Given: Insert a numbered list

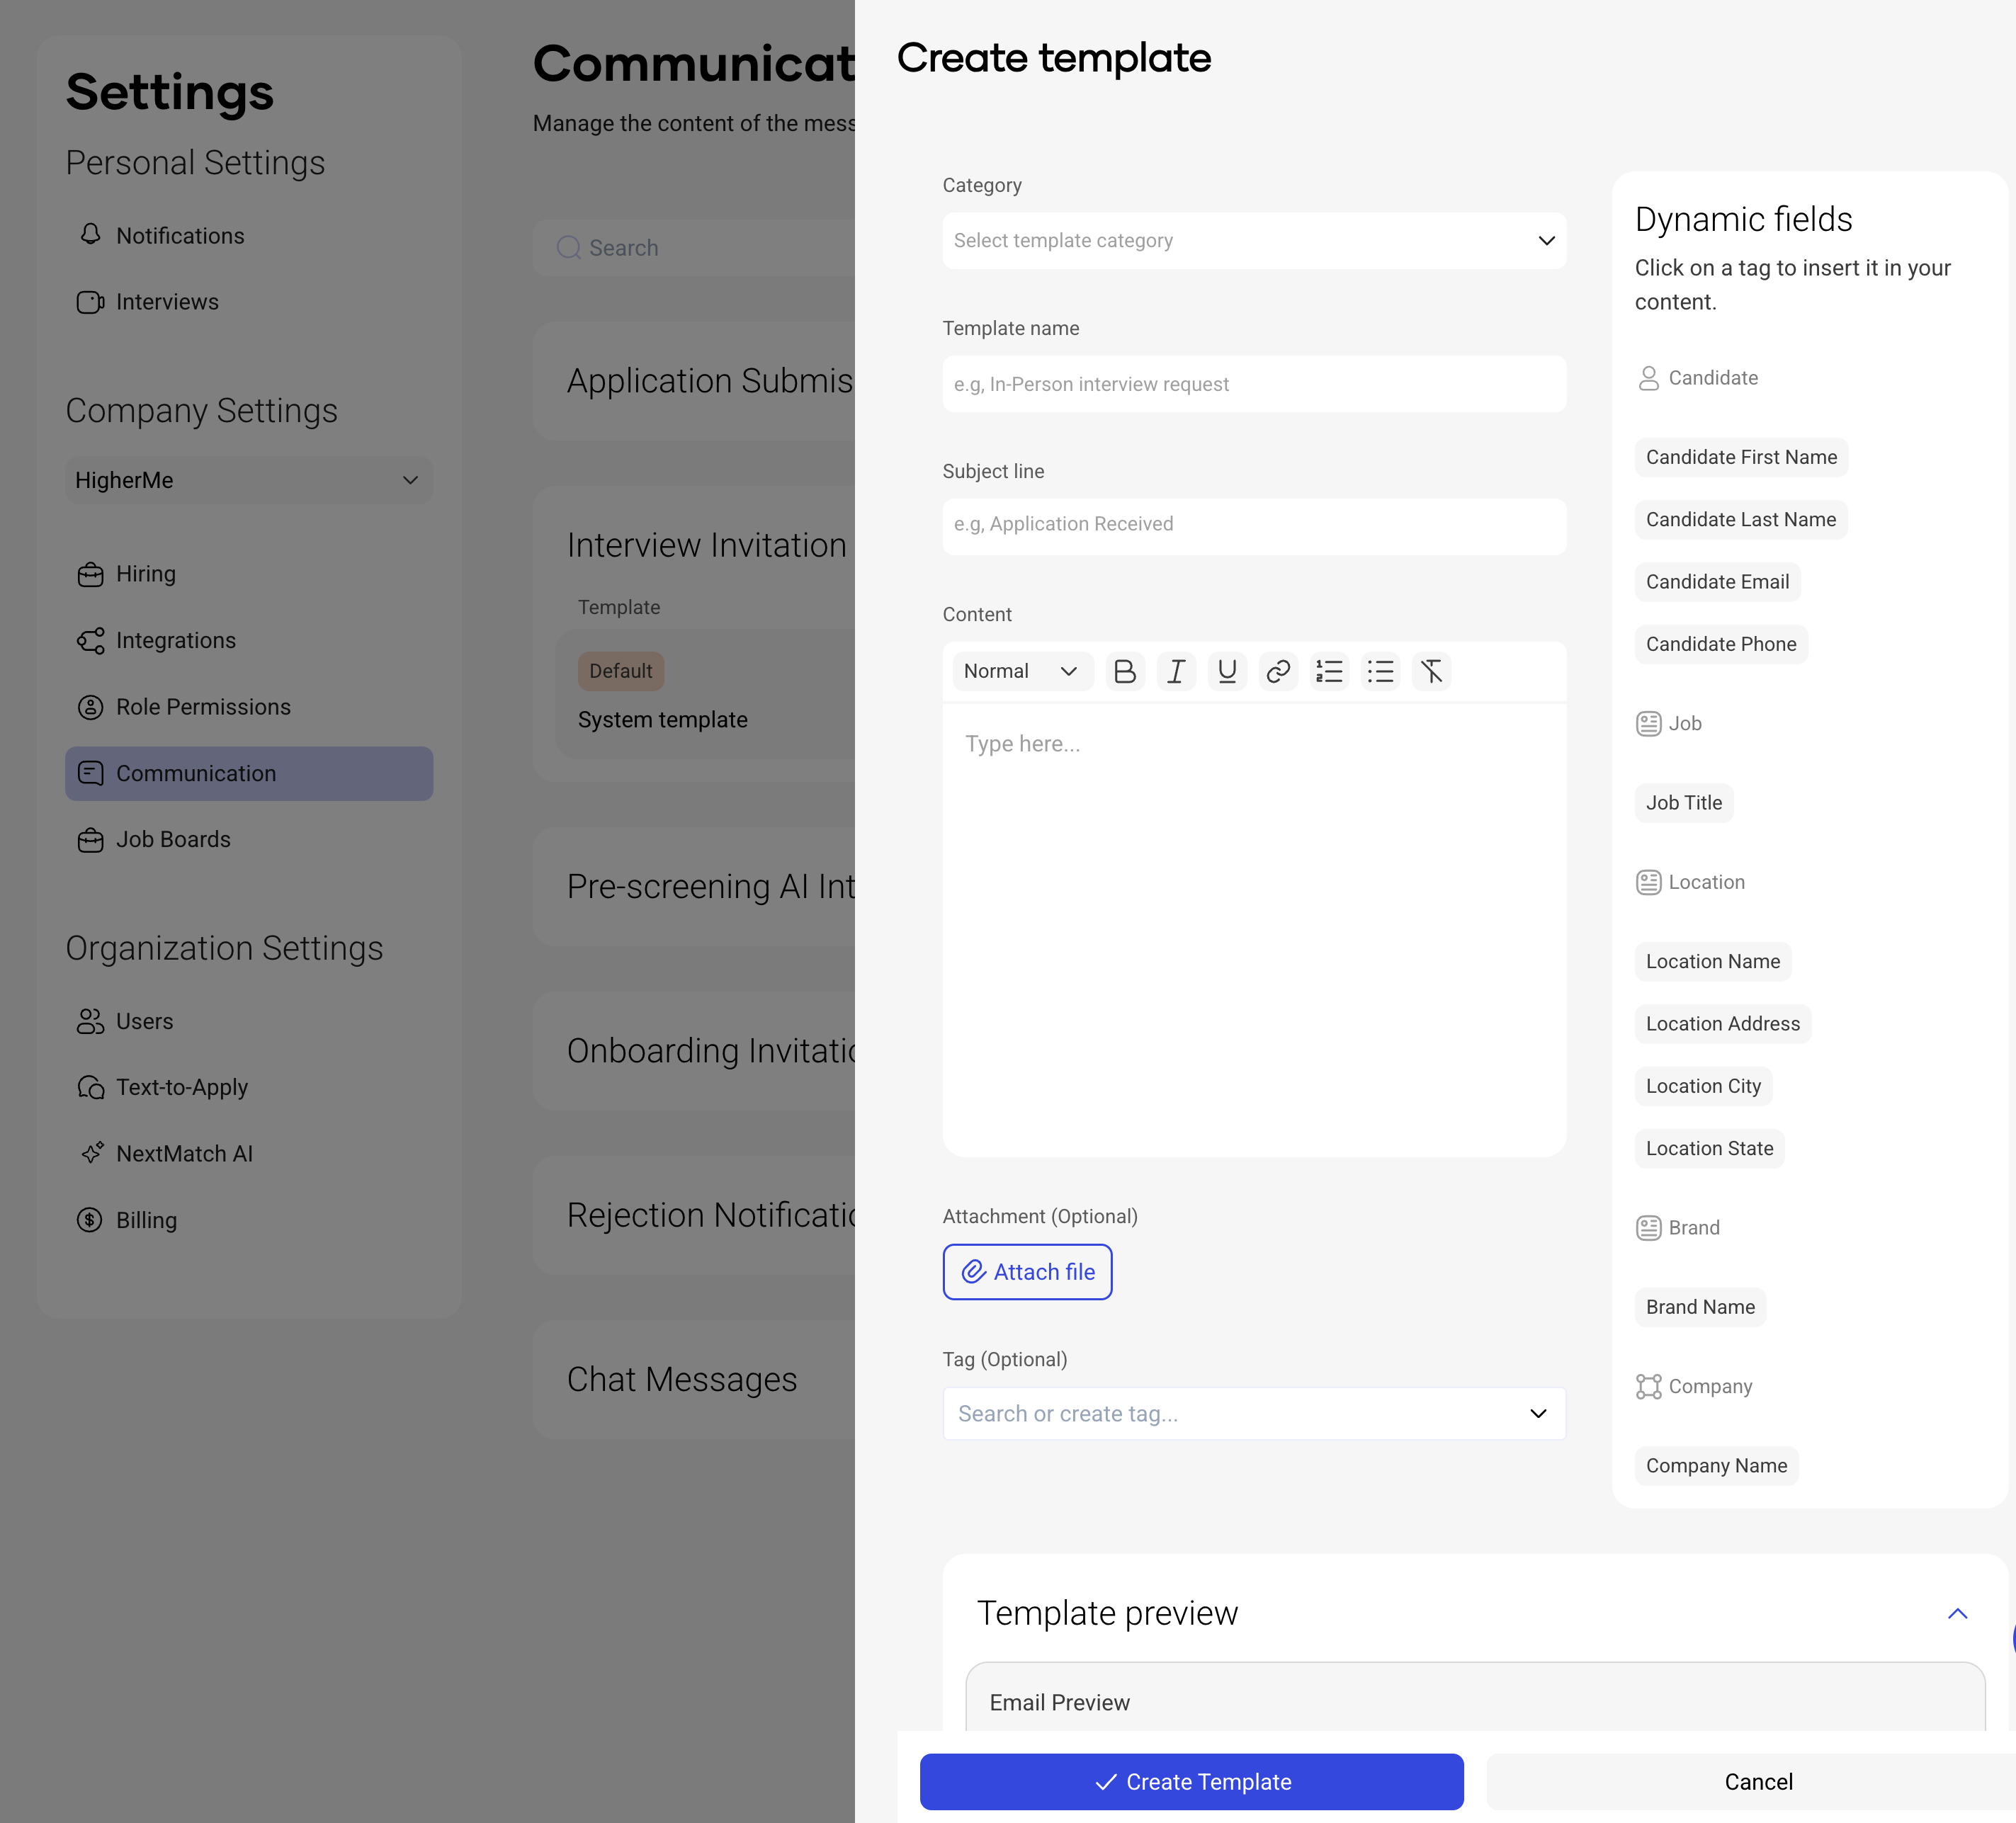Looking at the screenshot, I should point(1329,671).
